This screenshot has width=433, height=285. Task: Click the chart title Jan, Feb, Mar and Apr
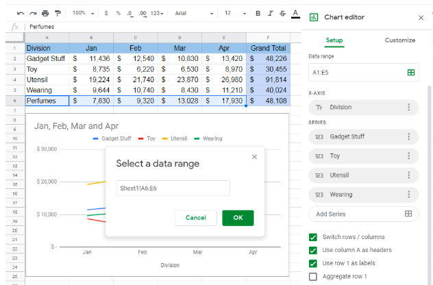[76, 126]
